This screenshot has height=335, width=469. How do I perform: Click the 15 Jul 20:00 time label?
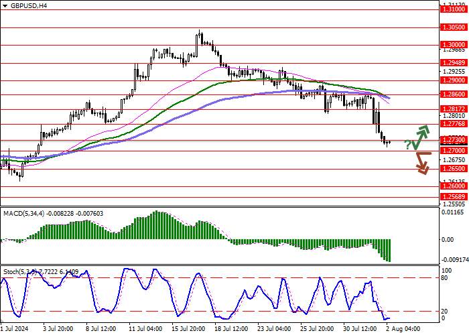pos(189,329)
